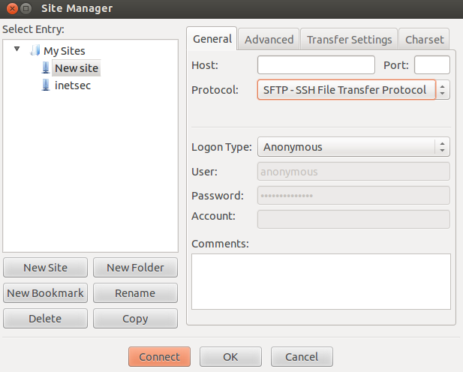Click into the Port field
The height and width of the screenshot is (372, 463).
click(x=432, y=65)
